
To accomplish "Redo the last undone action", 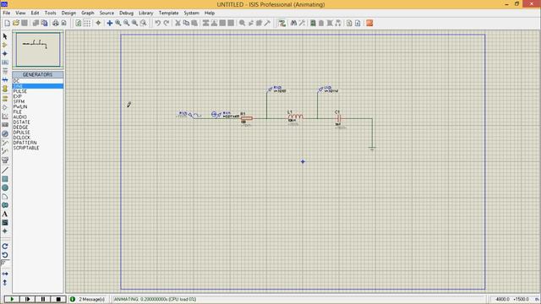I will 167,23.
